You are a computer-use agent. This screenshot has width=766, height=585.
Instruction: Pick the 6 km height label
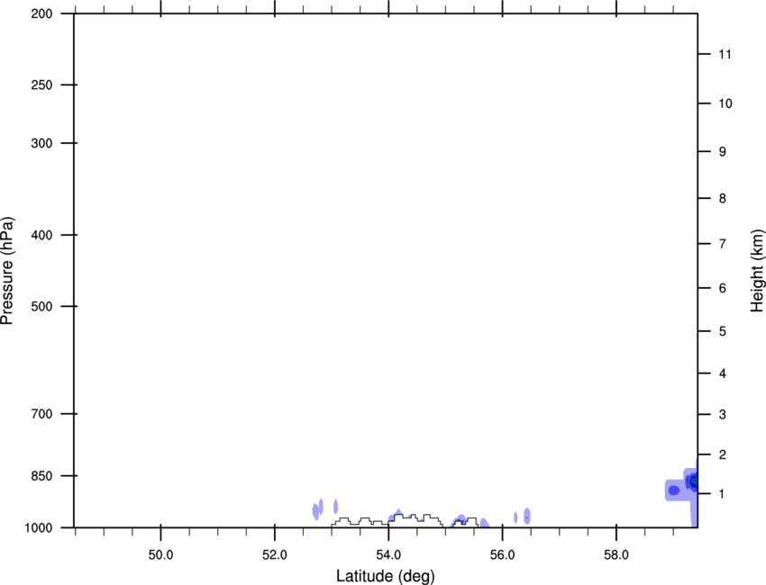(x=722, y=288)
